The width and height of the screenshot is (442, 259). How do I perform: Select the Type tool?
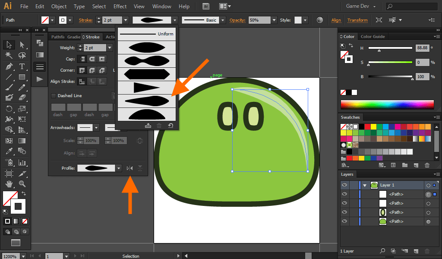point(22,66)
